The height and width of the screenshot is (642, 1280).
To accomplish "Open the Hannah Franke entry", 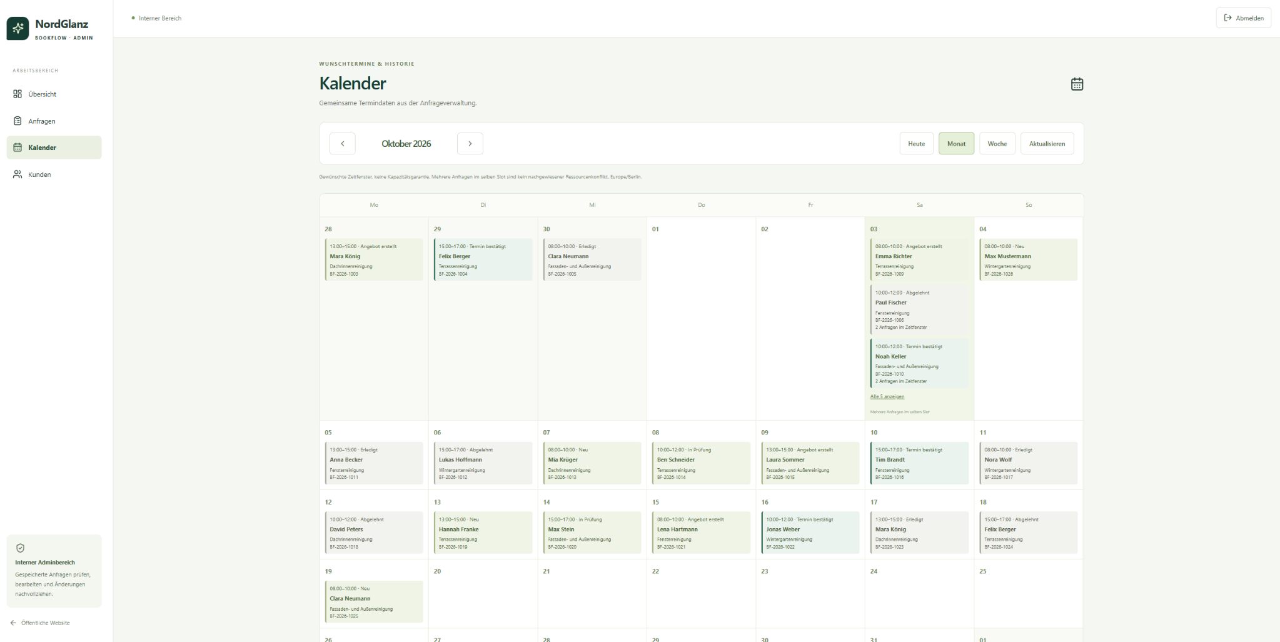I will click(483, 533).
